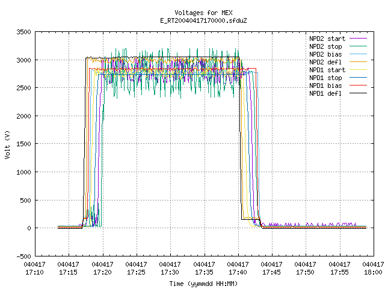Click the y-axis value 2000

(x=24, y=116)
